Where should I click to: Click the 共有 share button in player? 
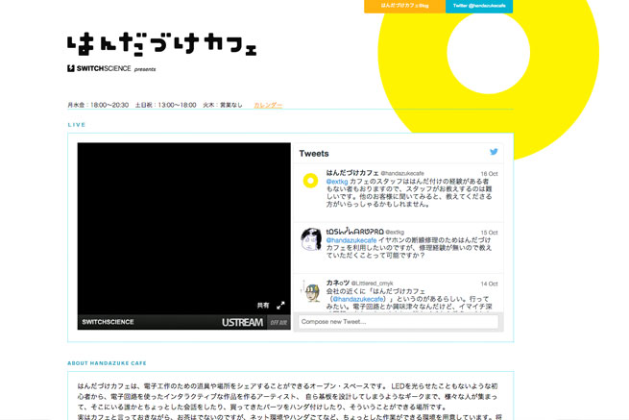pos(263,306)
